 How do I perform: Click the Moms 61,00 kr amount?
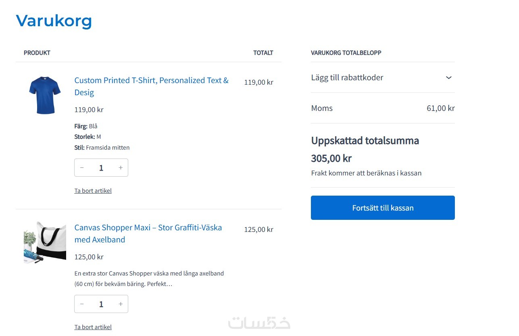[x=440, y=108]
